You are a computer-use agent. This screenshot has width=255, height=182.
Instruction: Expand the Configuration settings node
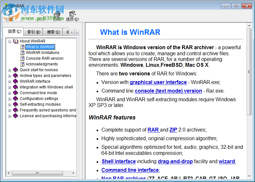tap(10, 99)
